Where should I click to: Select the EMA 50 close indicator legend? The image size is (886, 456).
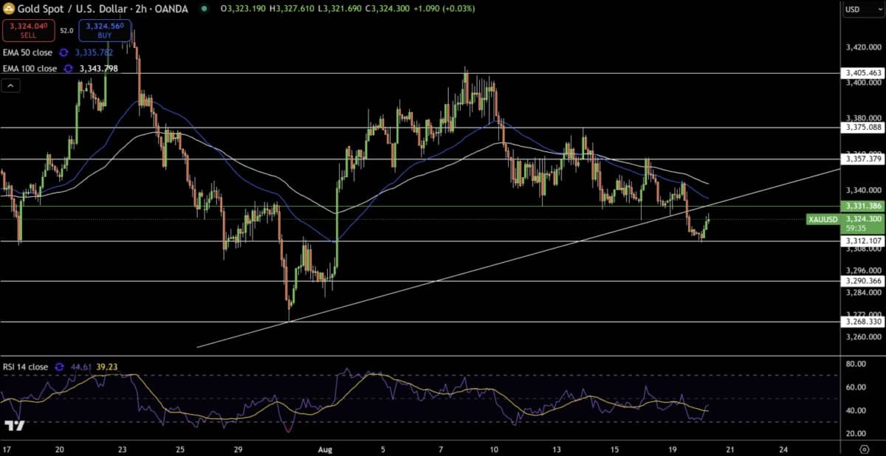point(27,53)
